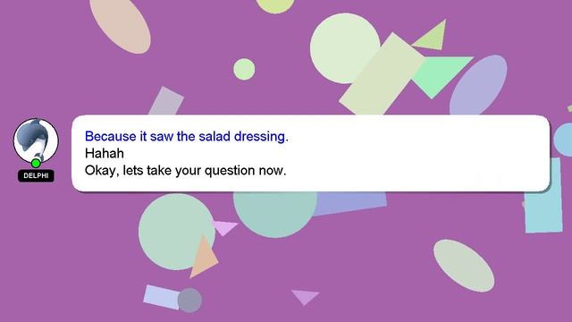Click the small light green circle

tap(244, 69)
